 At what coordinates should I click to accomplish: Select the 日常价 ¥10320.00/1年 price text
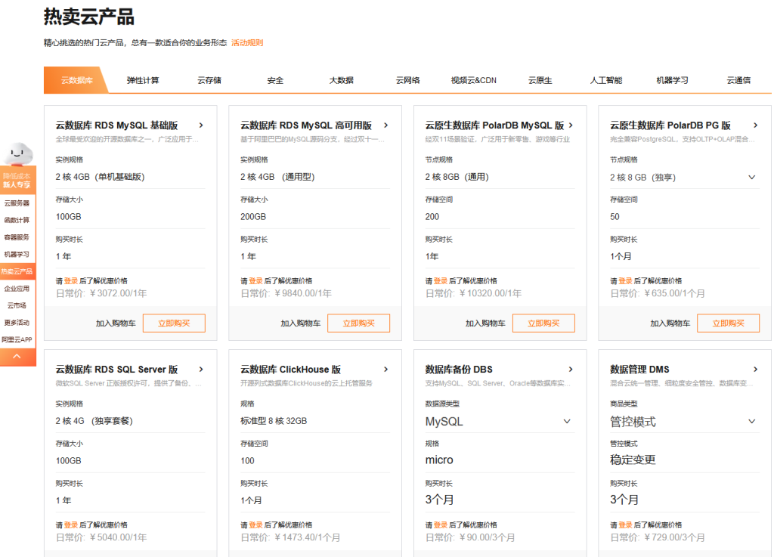click(473, 293)
